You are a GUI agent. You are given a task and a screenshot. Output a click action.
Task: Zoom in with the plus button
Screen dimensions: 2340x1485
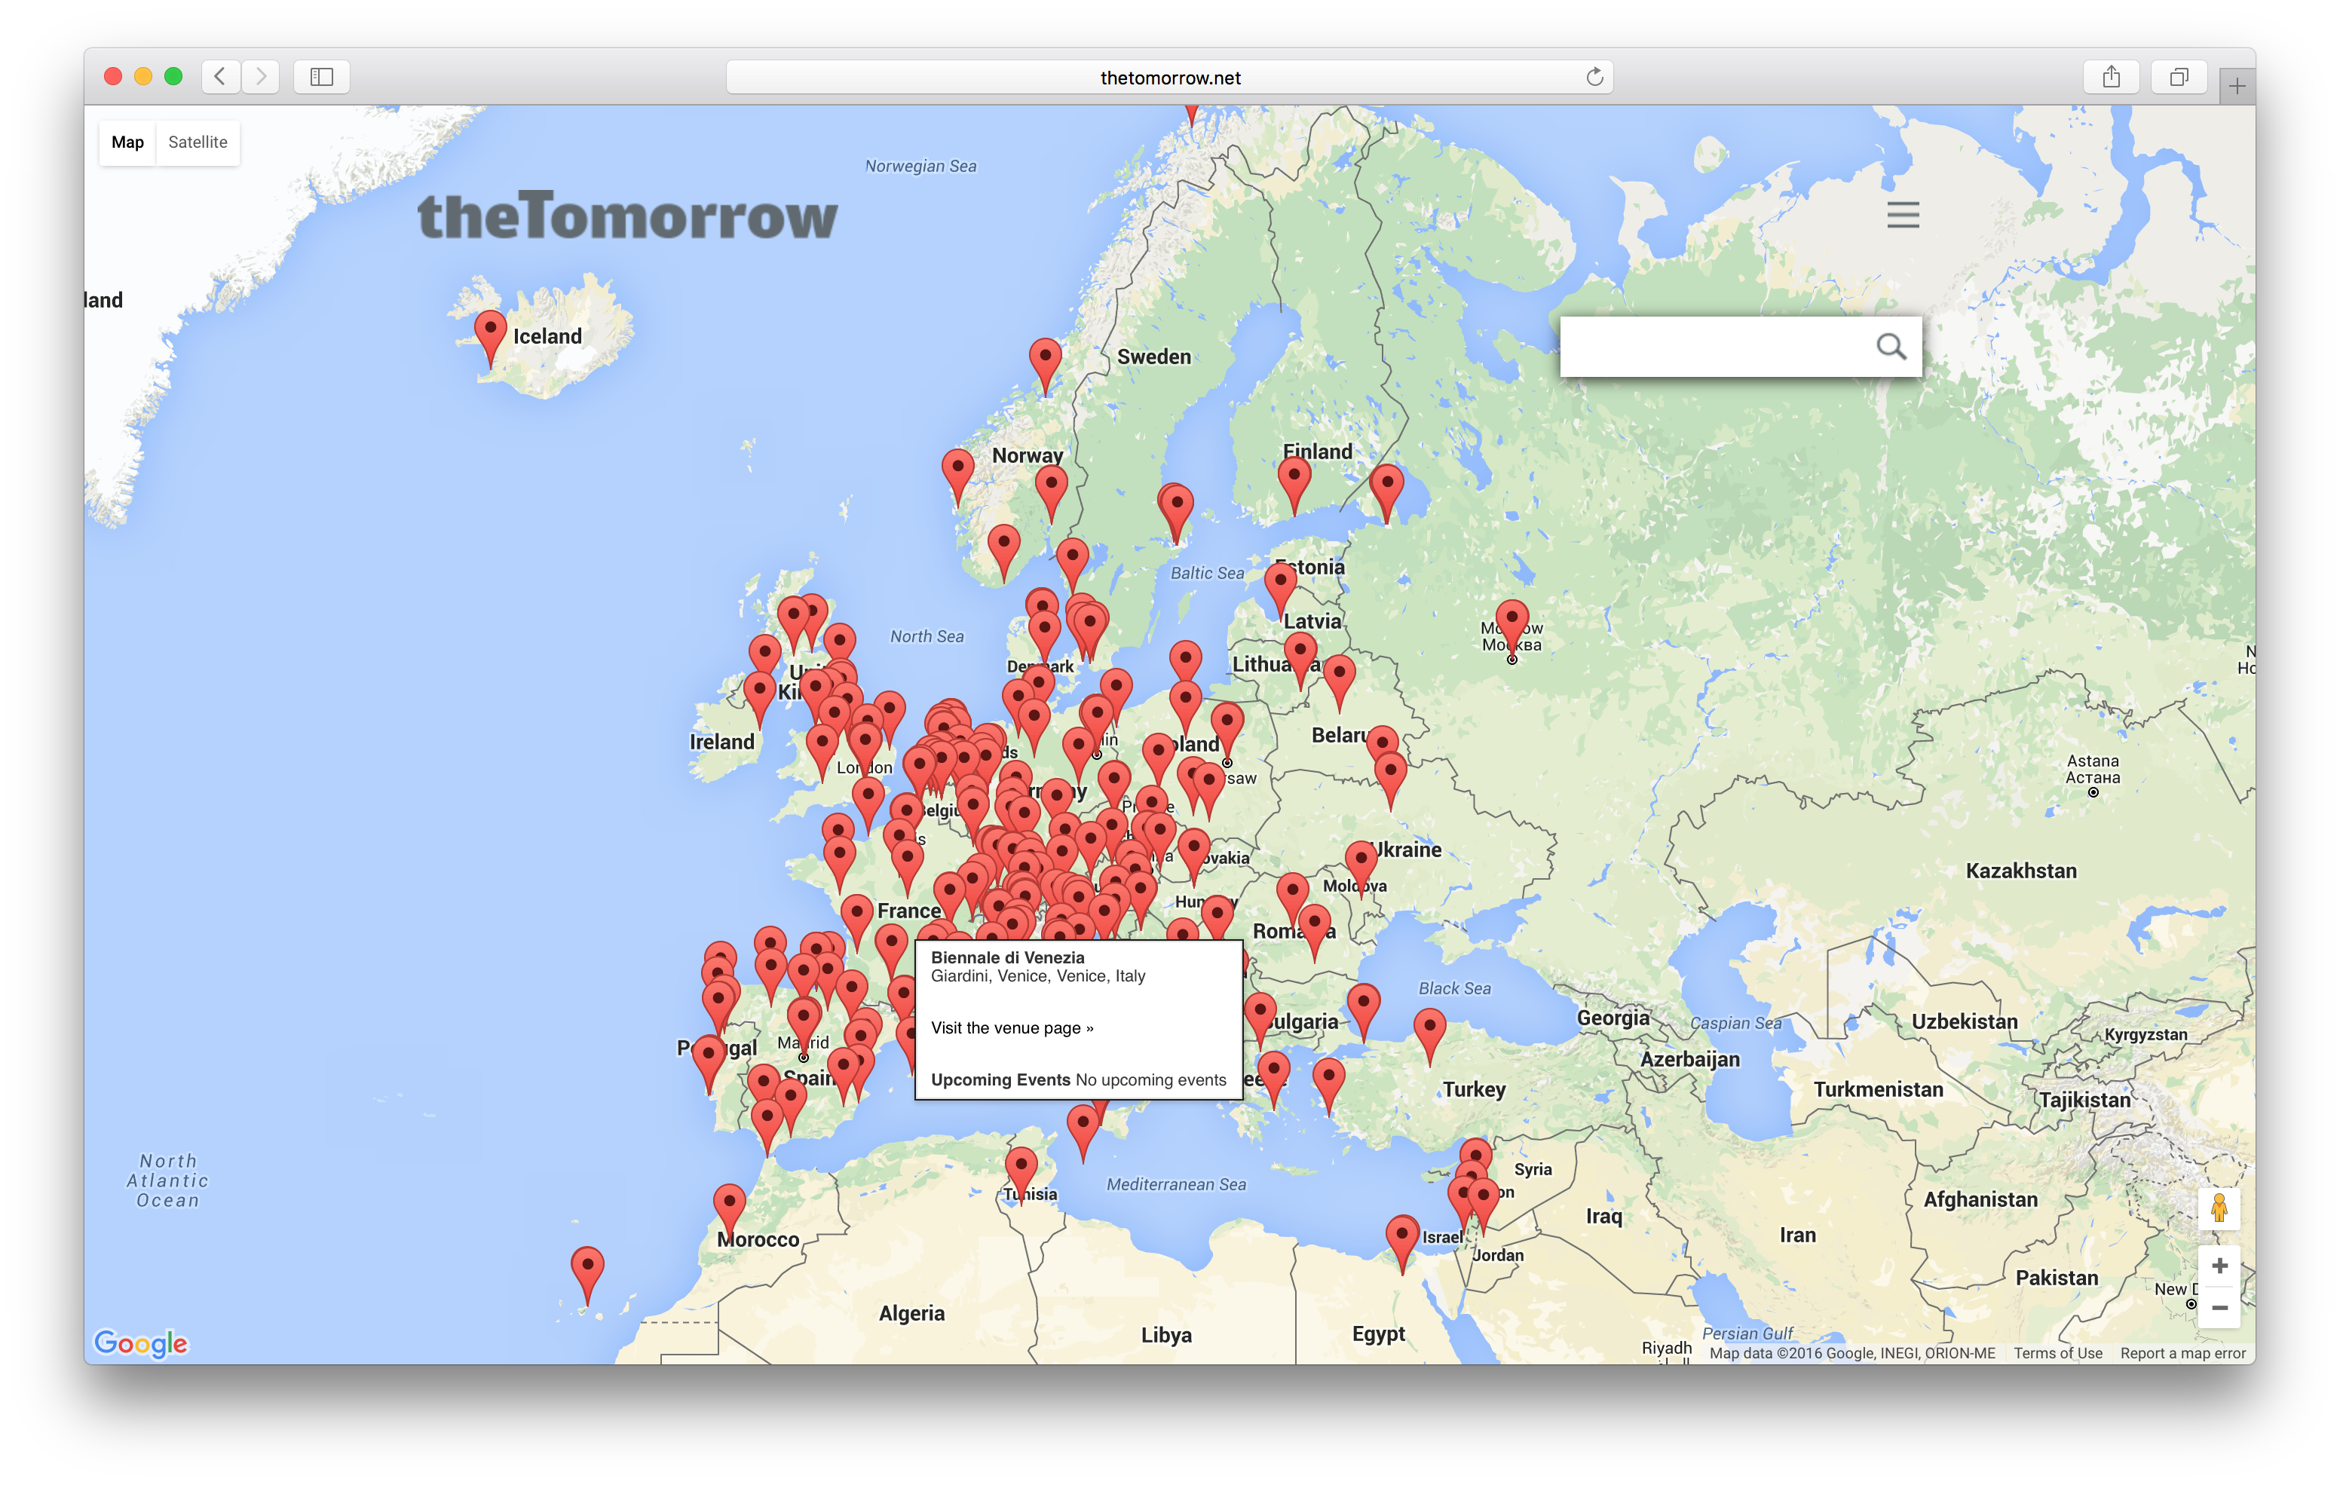(x=2219, y=1266)
